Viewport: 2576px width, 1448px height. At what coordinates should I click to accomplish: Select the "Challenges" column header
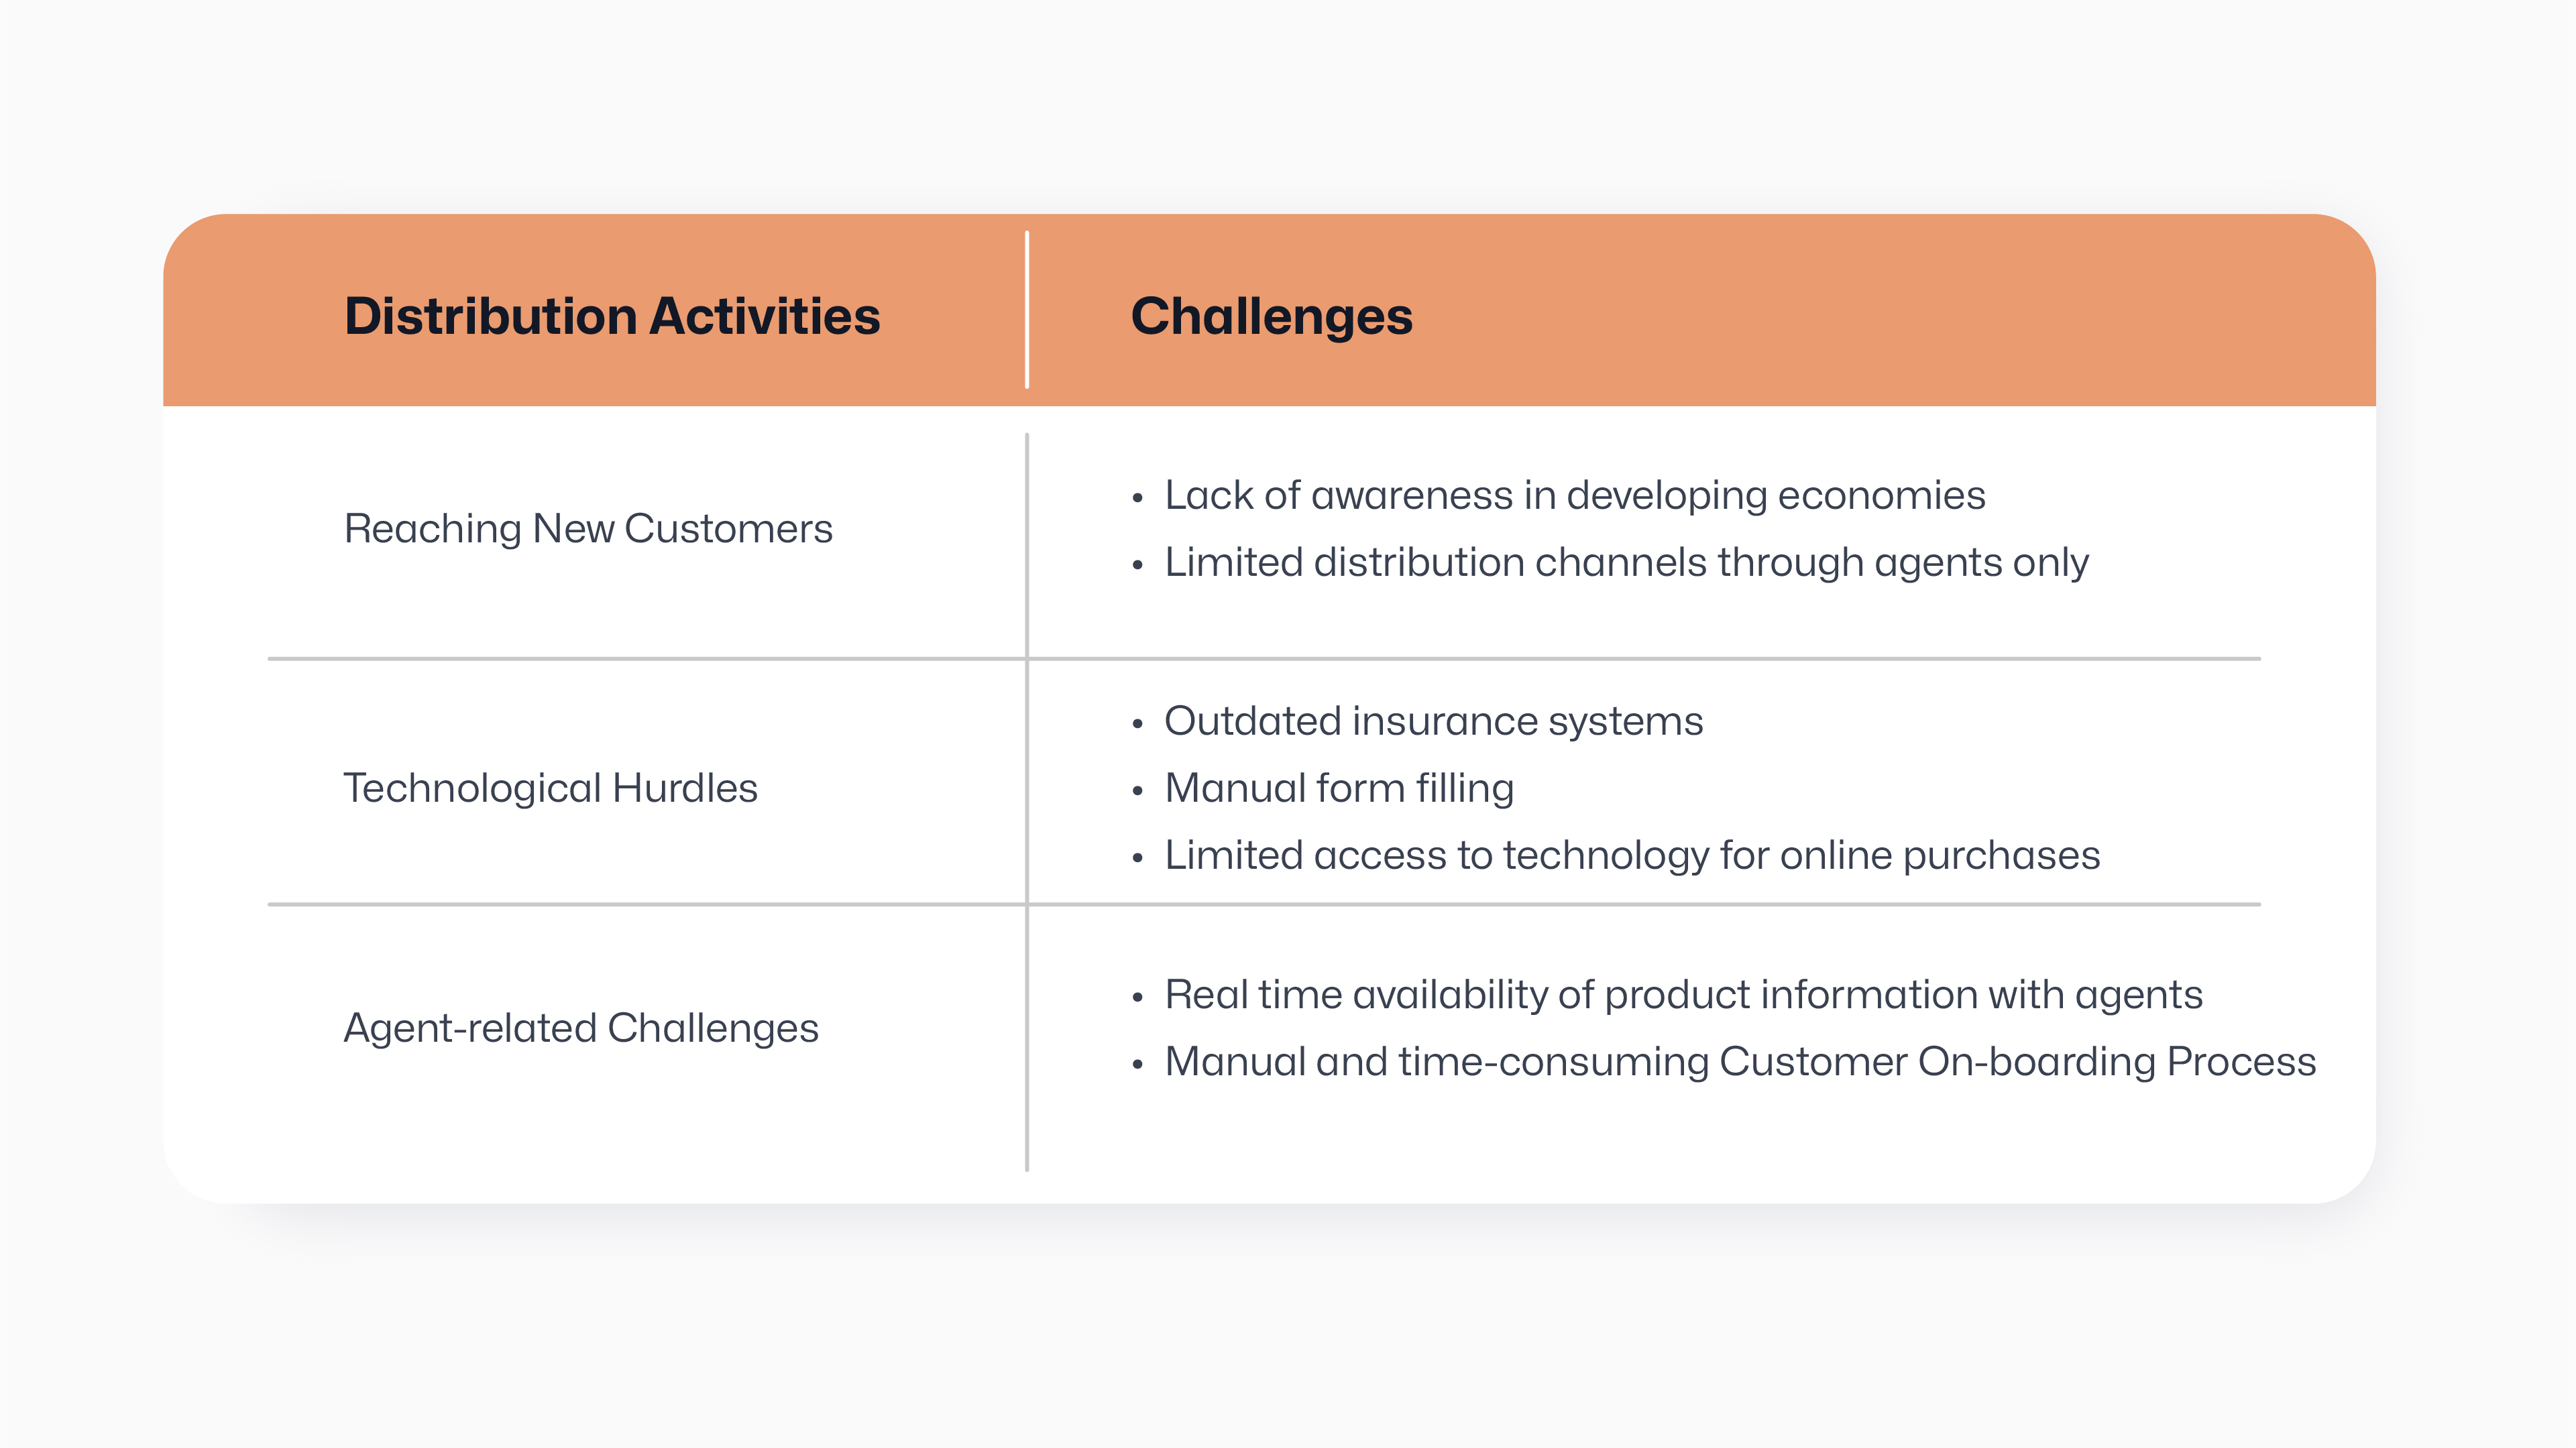pos(1271,316)
